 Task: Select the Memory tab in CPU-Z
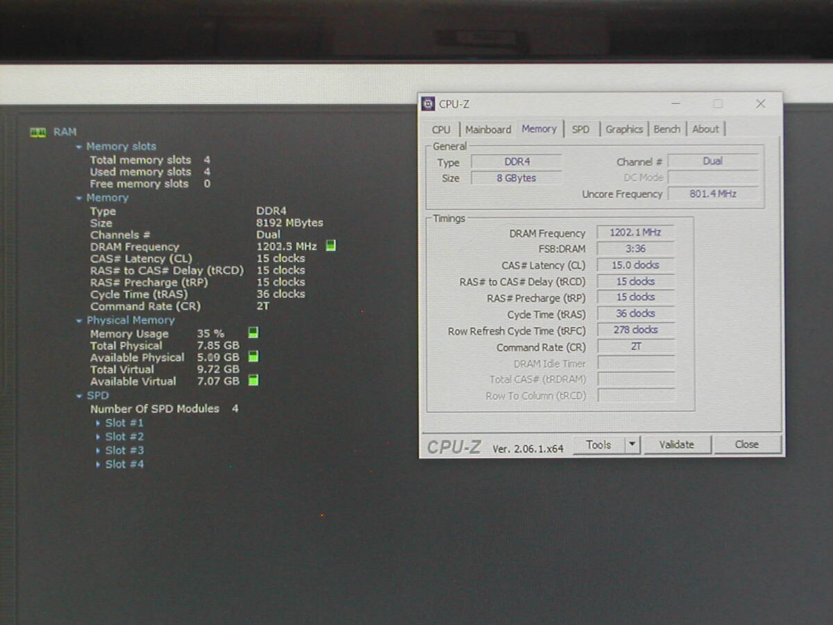tap(539, 128)
